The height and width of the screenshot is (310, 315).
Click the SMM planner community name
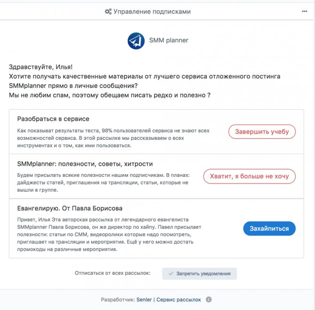tap(169, 40)
